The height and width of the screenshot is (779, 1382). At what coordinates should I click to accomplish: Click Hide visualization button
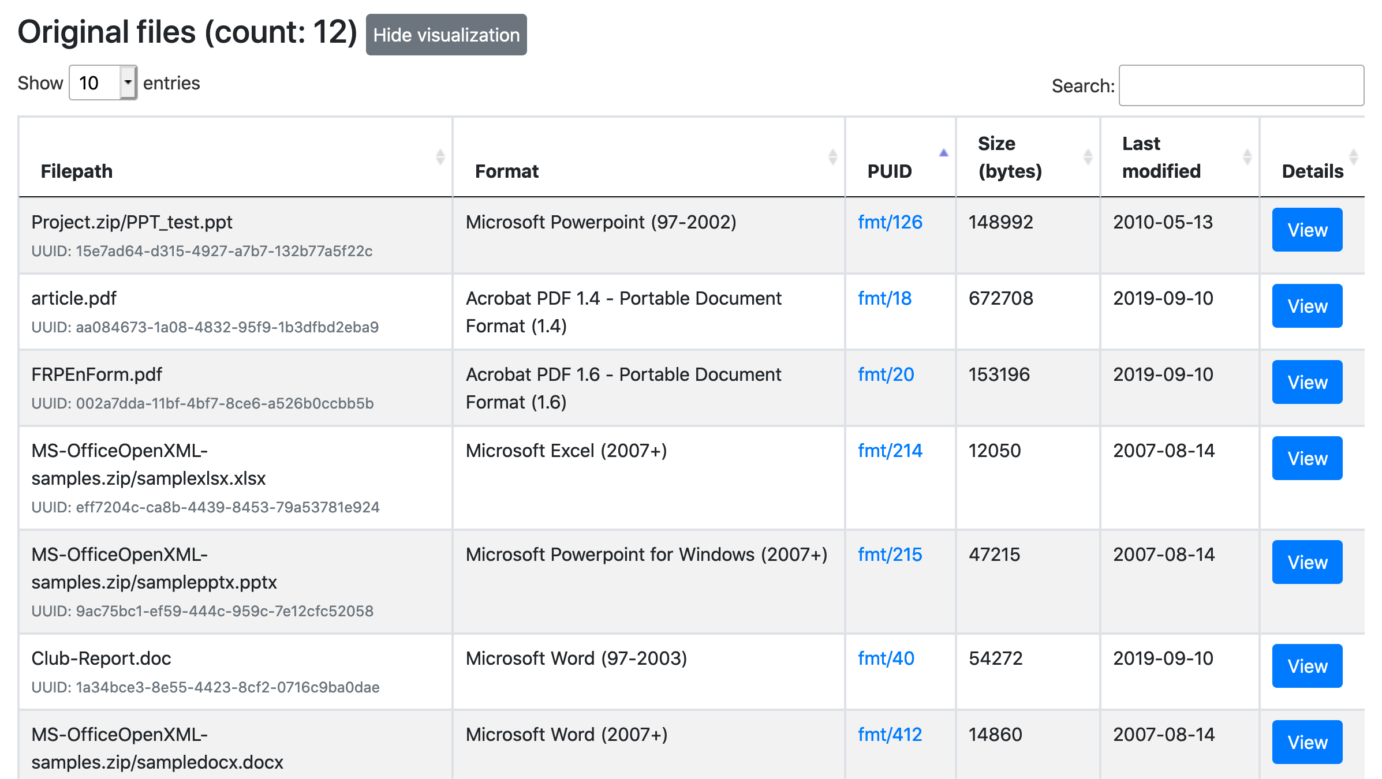pyautogui.click(x=446, y=35)
